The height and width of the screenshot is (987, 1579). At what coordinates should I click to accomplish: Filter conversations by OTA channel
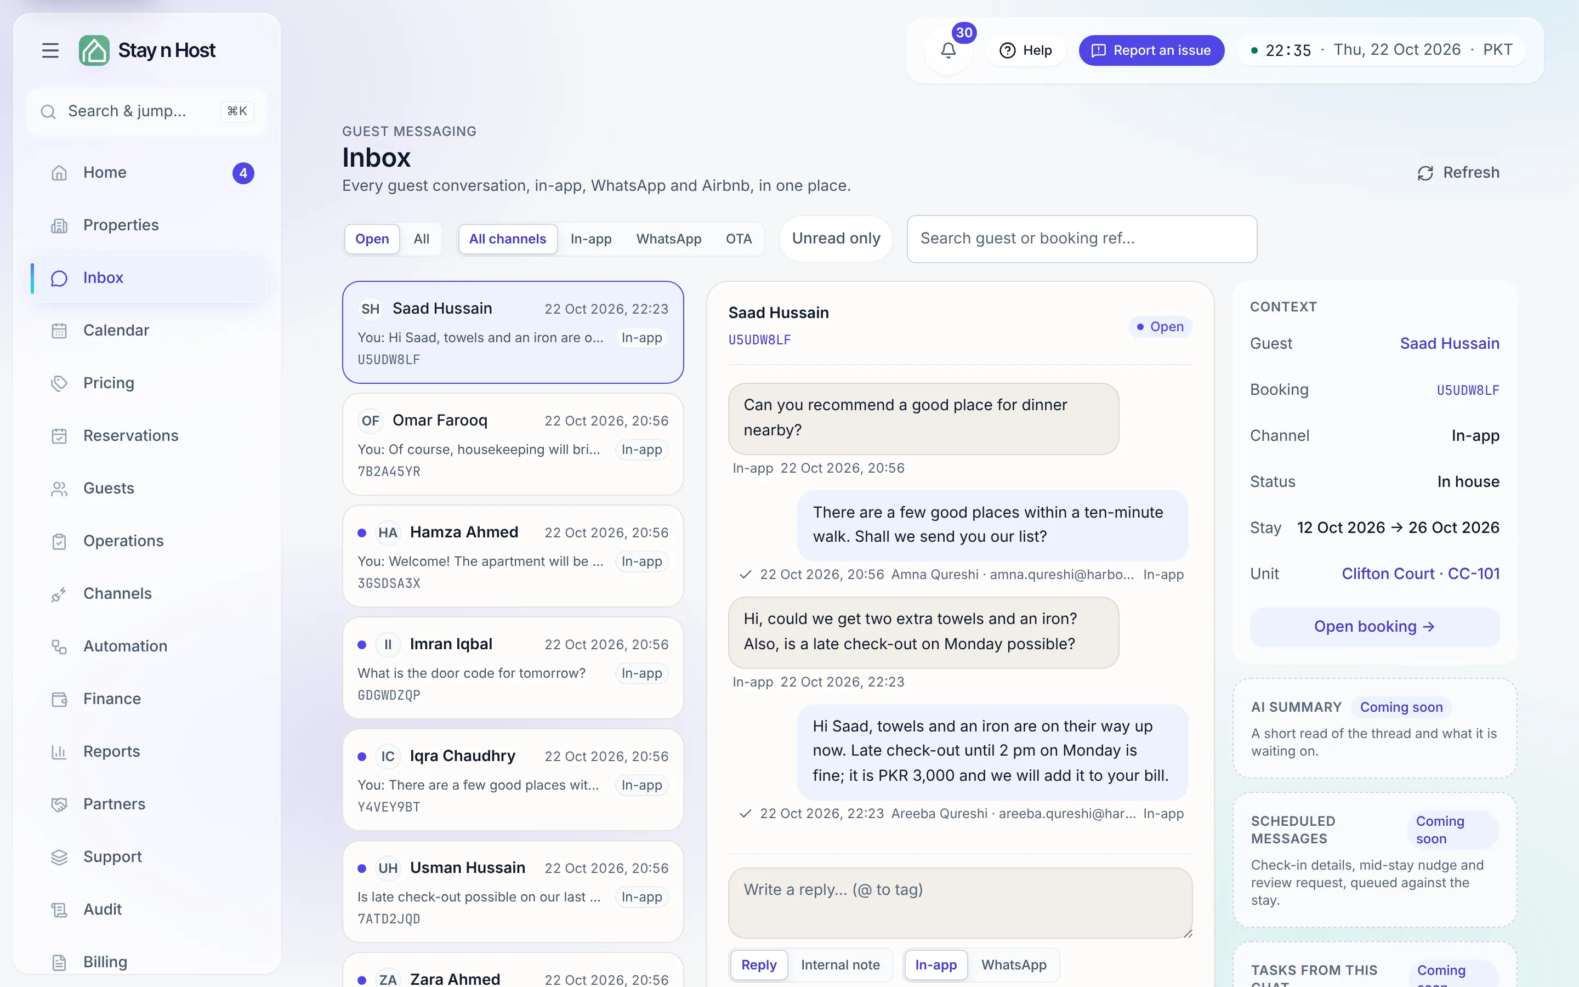tap(739, 239)
